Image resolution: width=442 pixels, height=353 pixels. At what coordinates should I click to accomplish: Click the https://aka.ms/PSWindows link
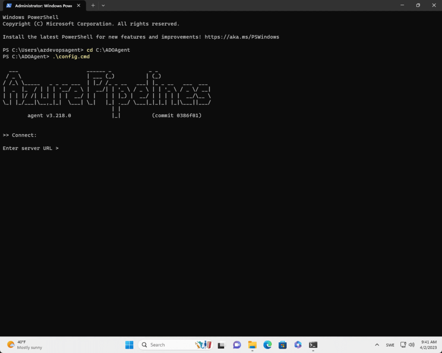[x=242, y=37]
